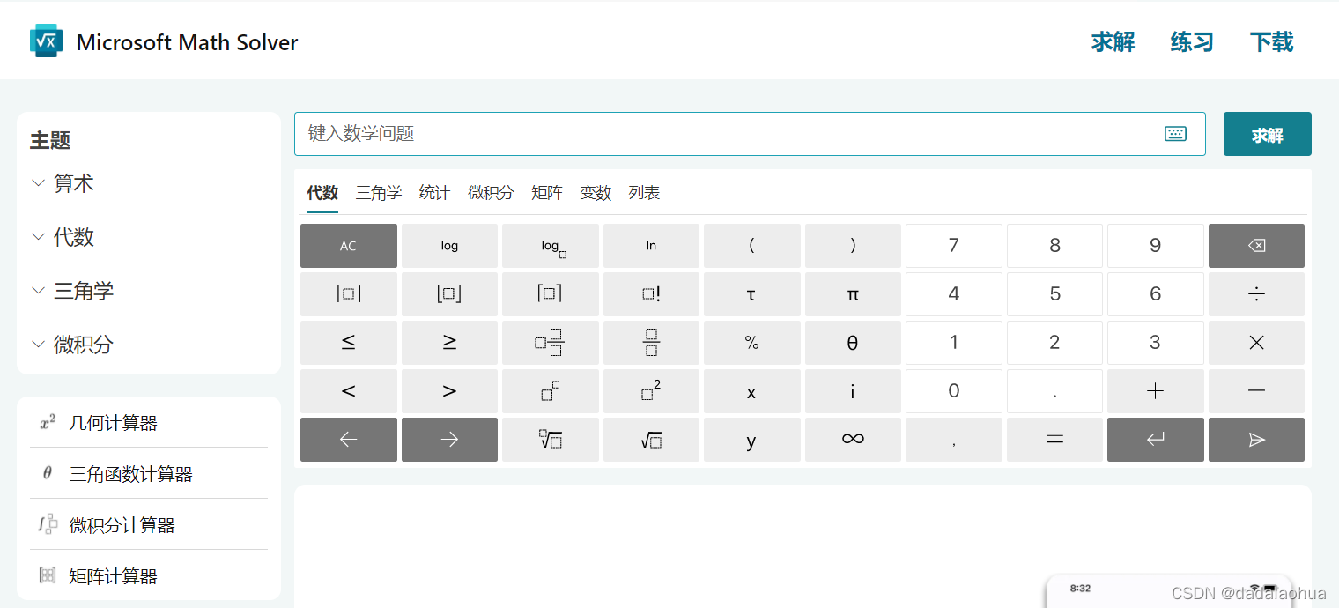Switch to the 统计 keyboard tab
The height and width of the screenshot is (608, 1339).
[434, 193]
